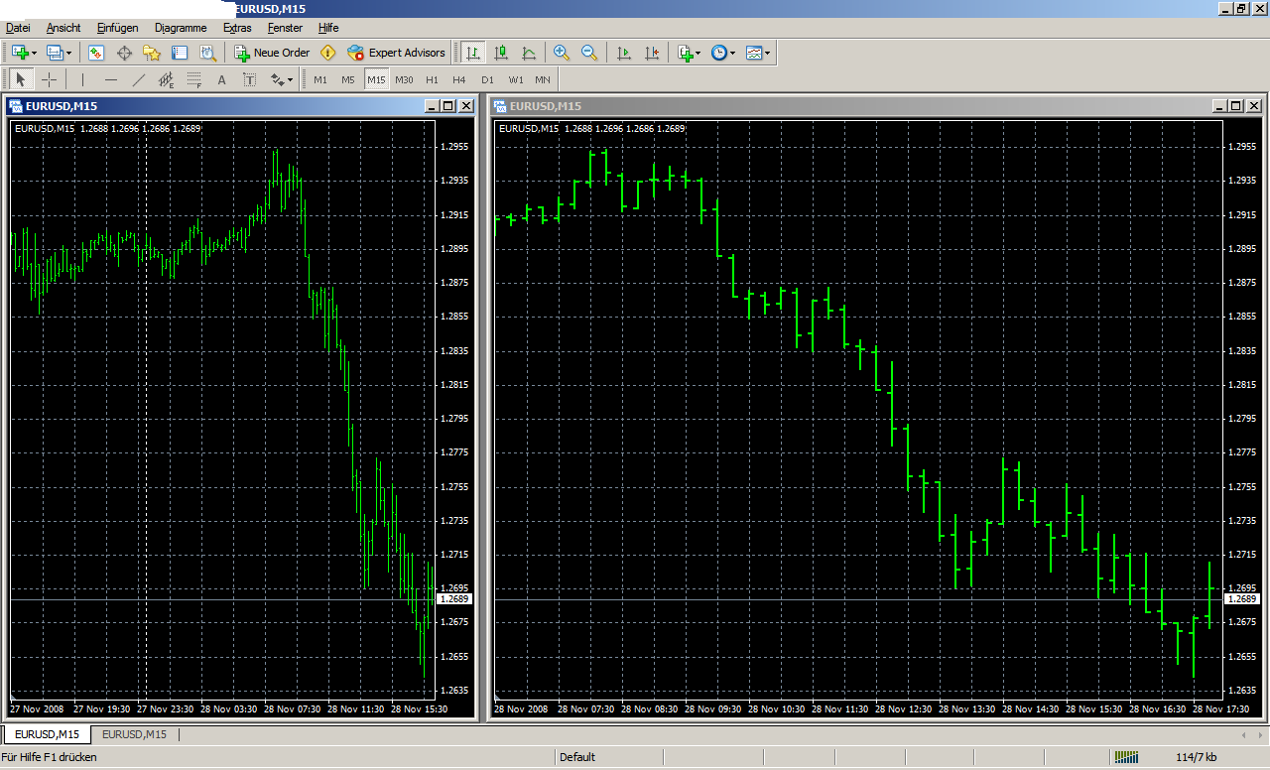Zoom in on the chart
Screen dimensions: 1270x770
tap(562, 53)
